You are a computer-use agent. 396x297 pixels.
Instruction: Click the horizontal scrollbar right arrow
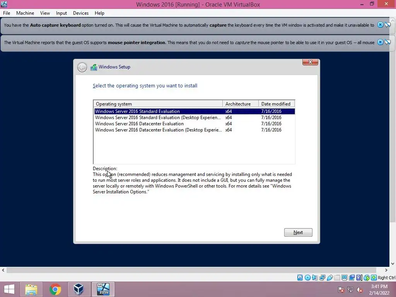click(386, 270)
